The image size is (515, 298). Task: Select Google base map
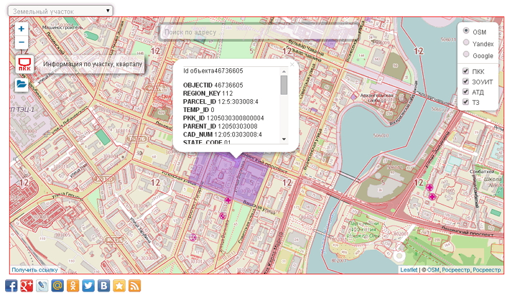466,54
